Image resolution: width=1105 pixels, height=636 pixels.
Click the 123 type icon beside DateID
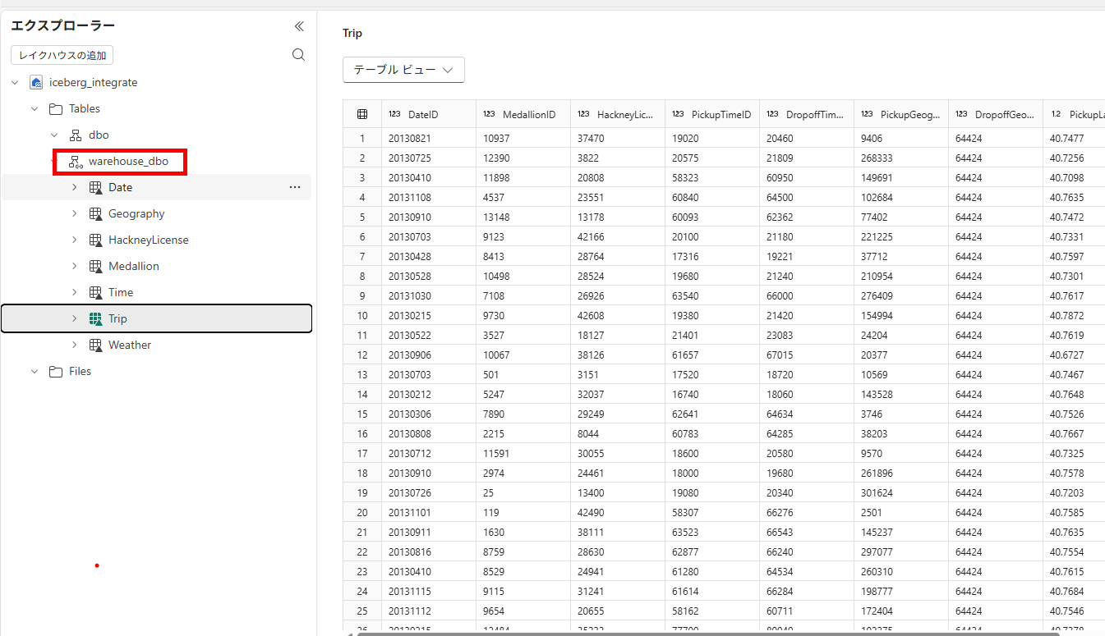[394, 114]
